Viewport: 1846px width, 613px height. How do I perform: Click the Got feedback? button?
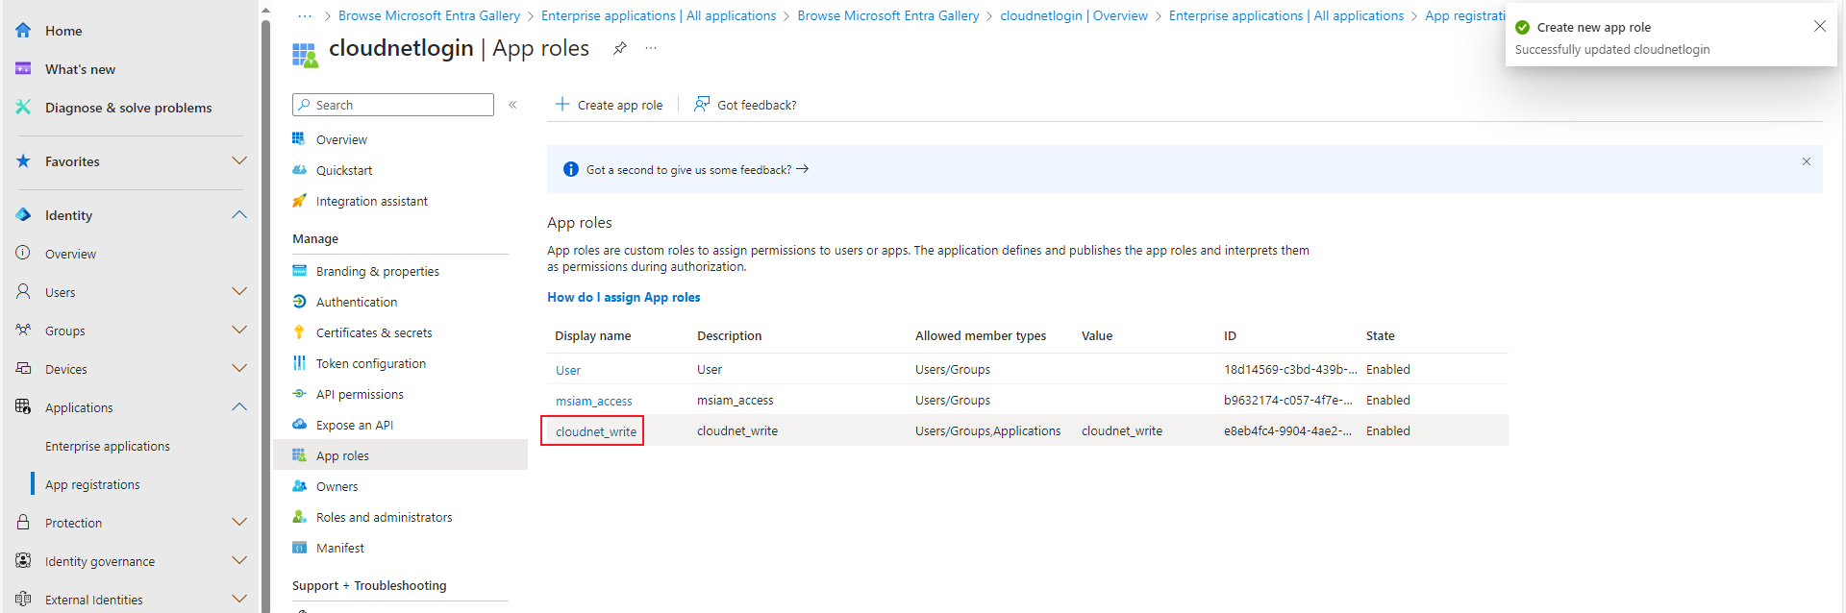(745, 105)
